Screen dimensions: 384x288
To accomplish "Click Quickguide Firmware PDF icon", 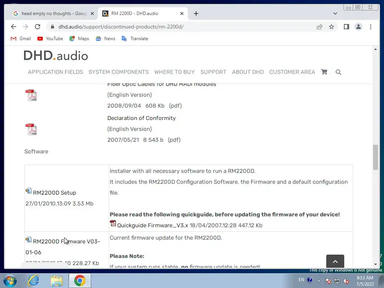I will [x=113, y=223].
